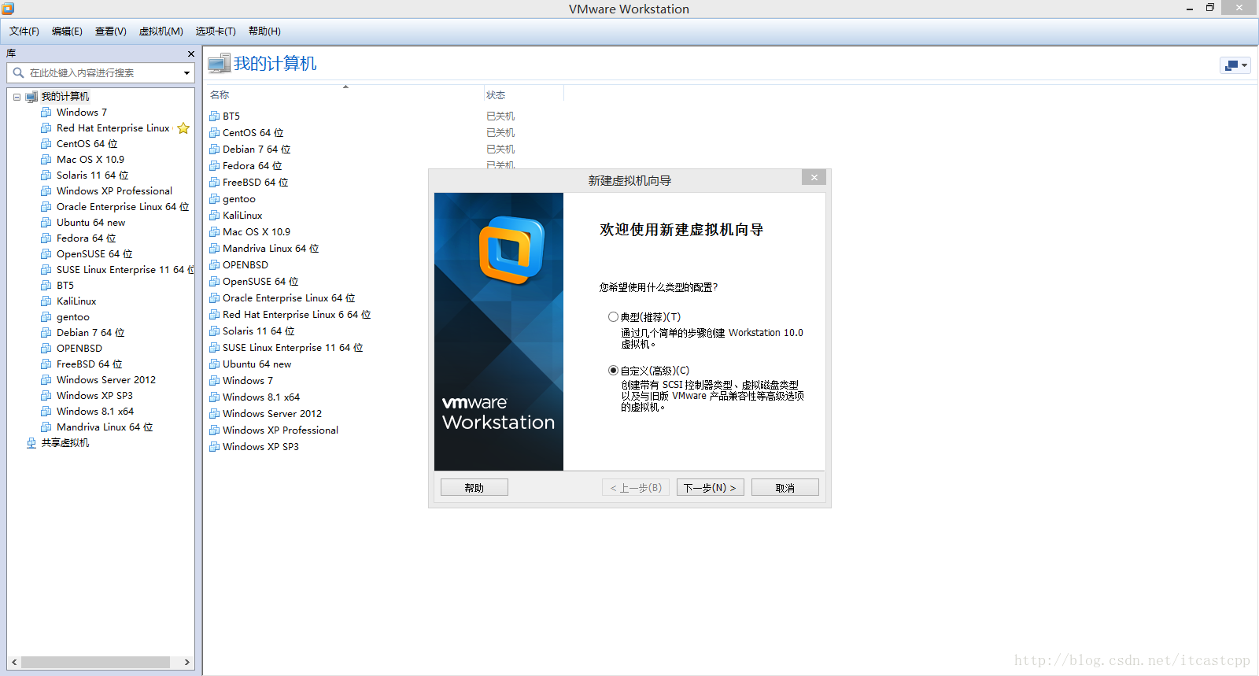
Task: Click the search magnifier icon in library box
Action: [18, 72]
